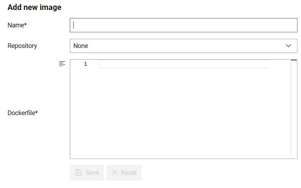
Task: Click the Name* field label
Action: coord(17,25)
